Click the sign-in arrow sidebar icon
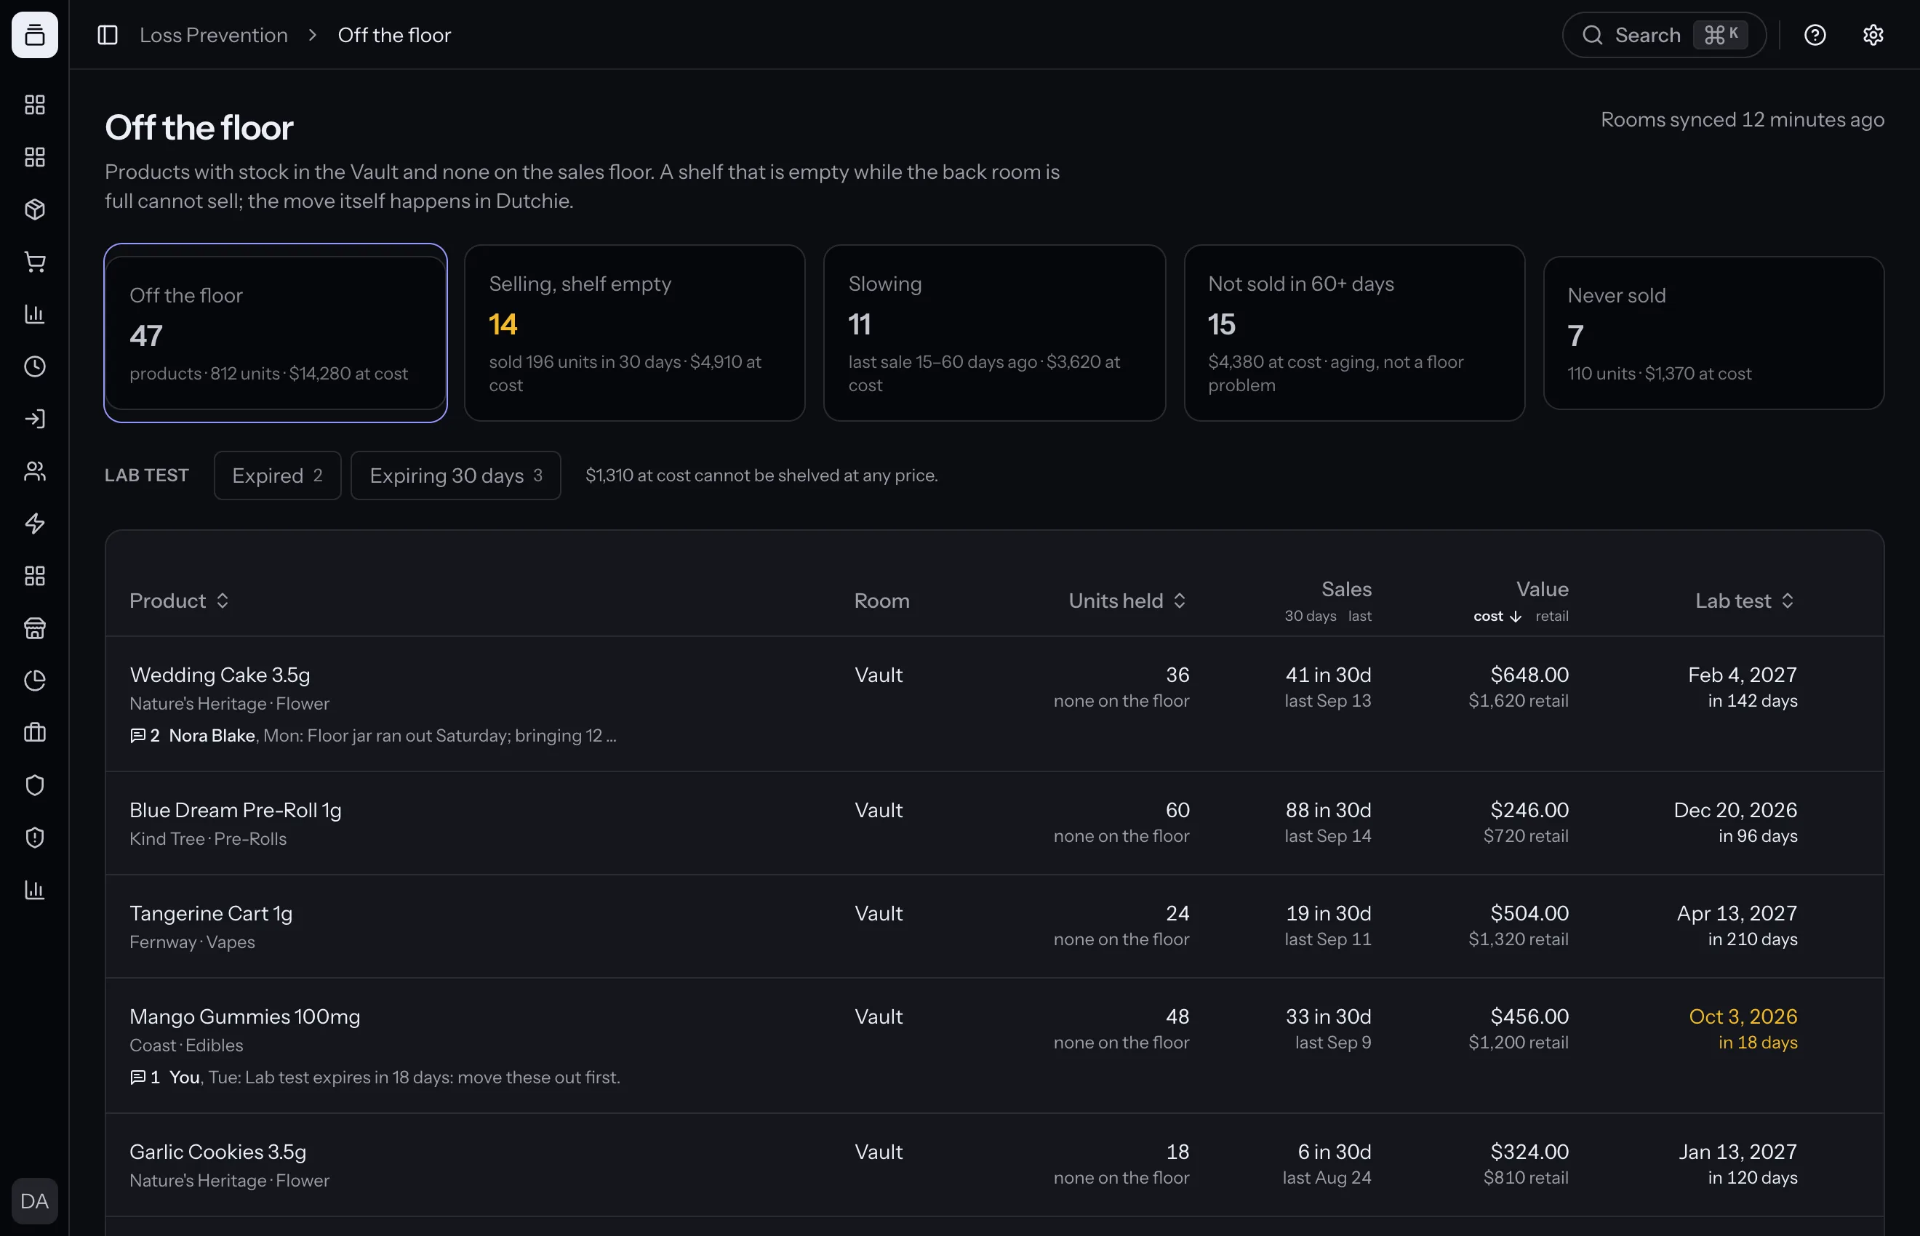 34,418
